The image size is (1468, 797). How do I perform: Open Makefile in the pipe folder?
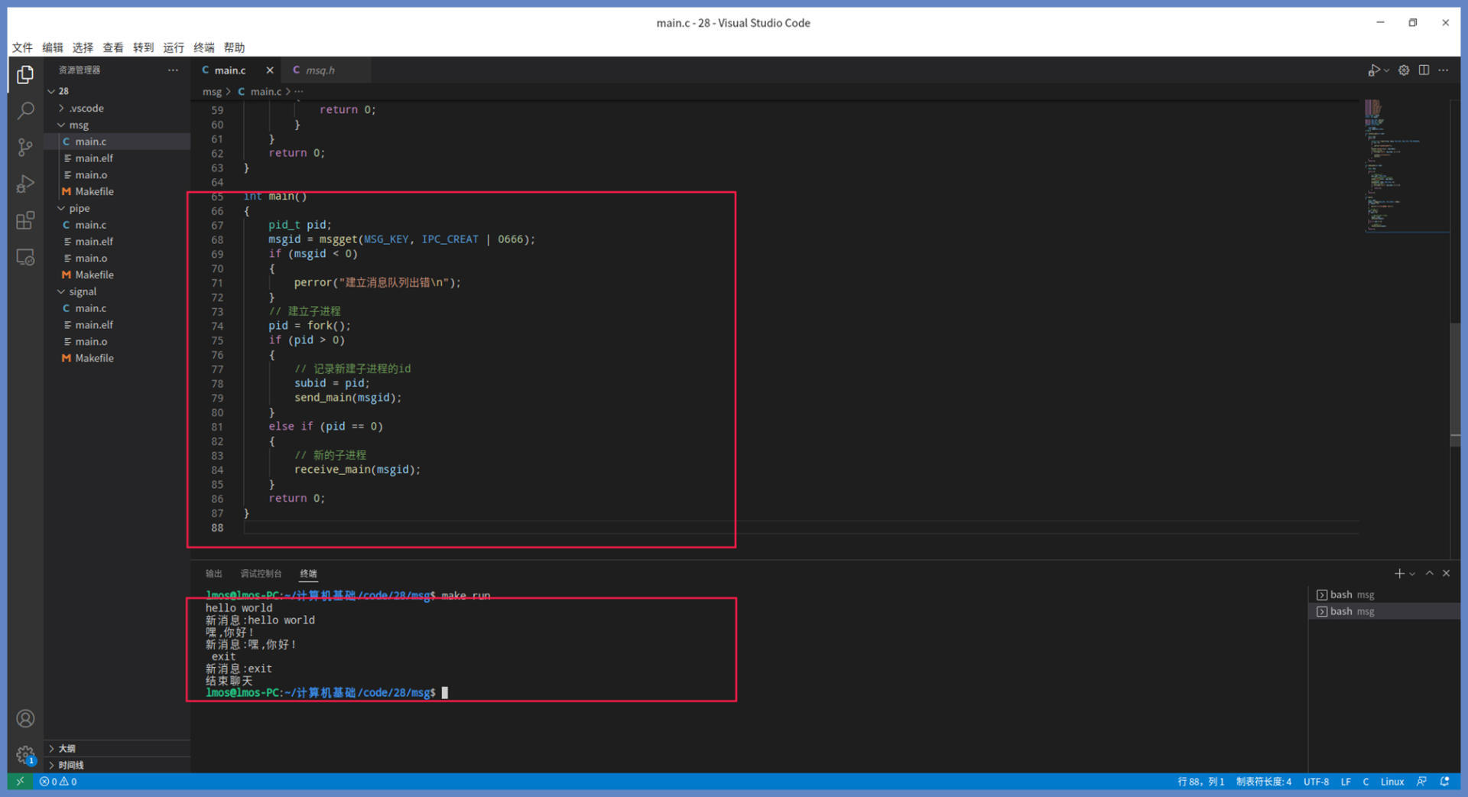click(x=94, y=275)
